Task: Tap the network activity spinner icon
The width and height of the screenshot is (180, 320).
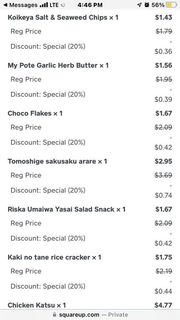Action: pyautogui.click(x=63, y=5)
